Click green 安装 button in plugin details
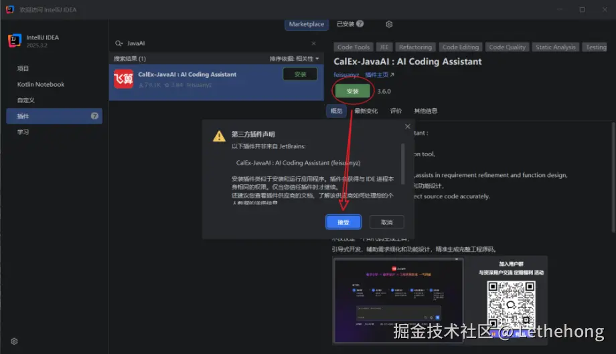 tap(352, 91)
